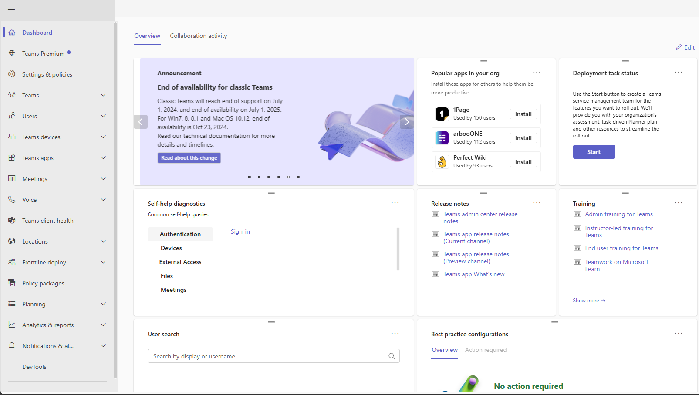Click the search magnifier in User search
Image resolution: width=699 pixels, height=395 pixels.
tap(392, 356)
